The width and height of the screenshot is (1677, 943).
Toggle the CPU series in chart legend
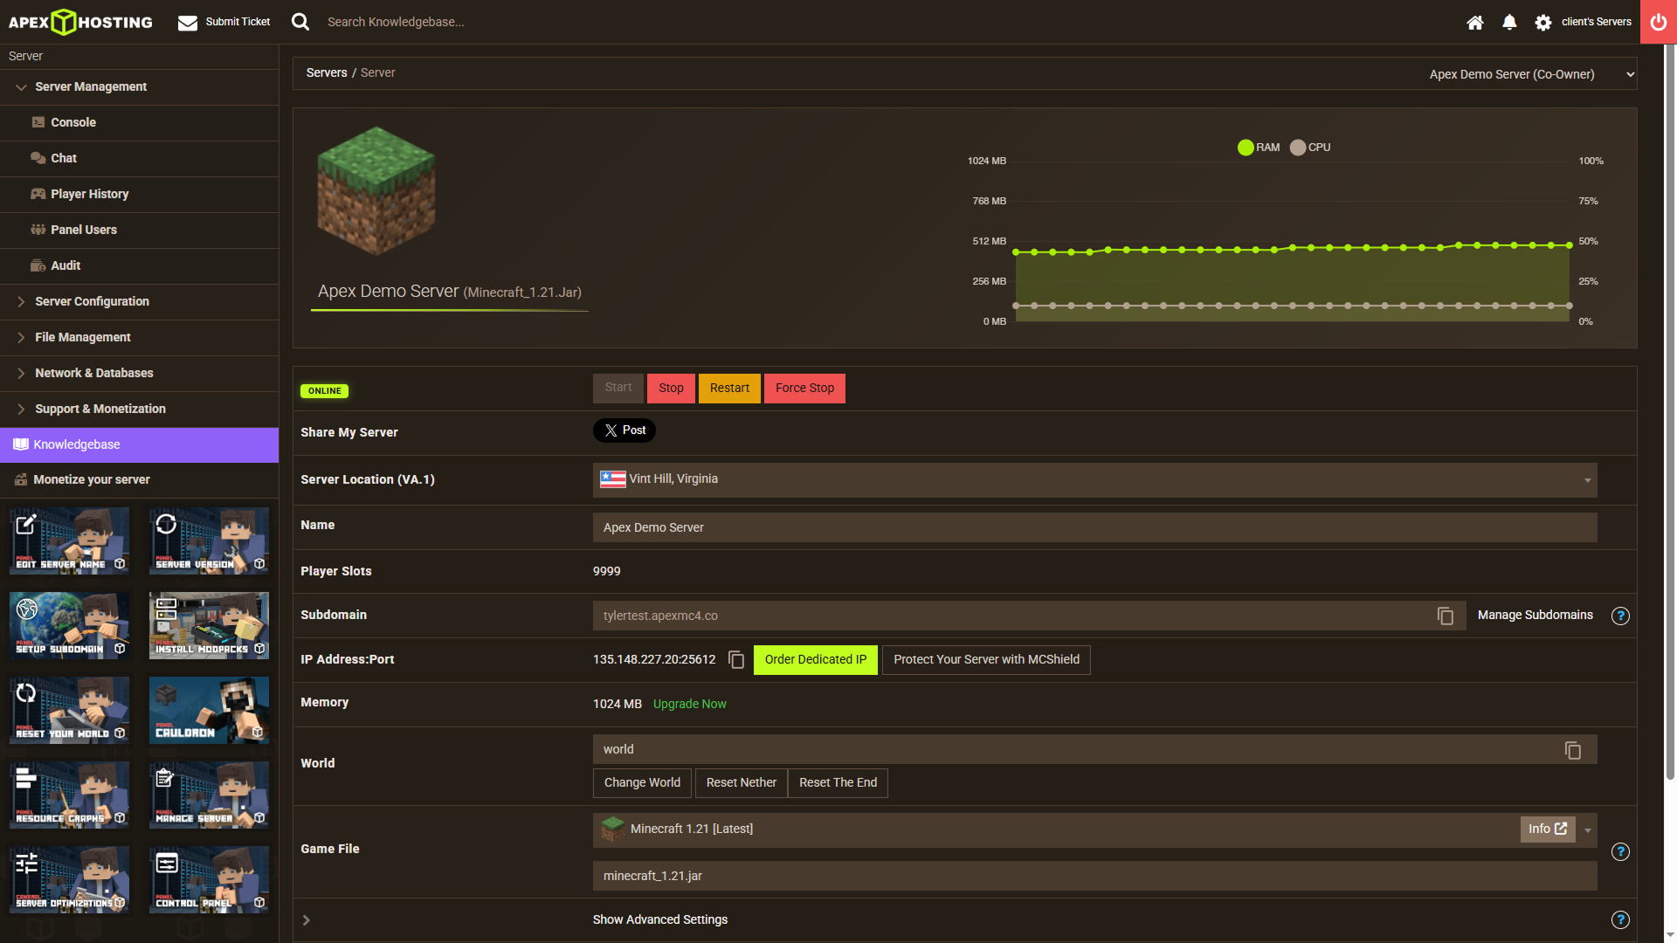(x=1310, y=148)
